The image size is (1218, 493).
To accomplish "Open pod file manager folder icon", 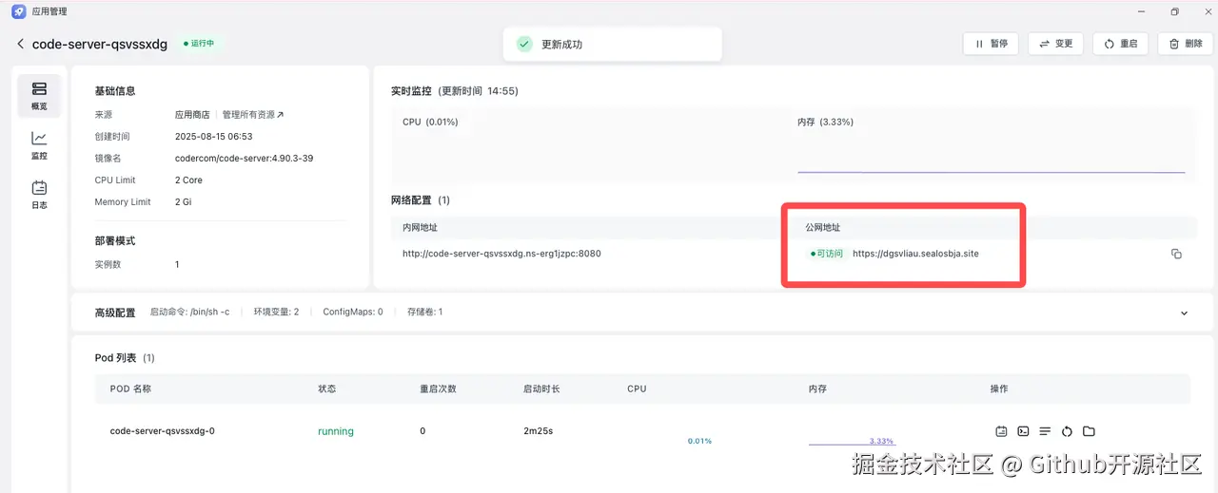I will [x=1089, y=431].
